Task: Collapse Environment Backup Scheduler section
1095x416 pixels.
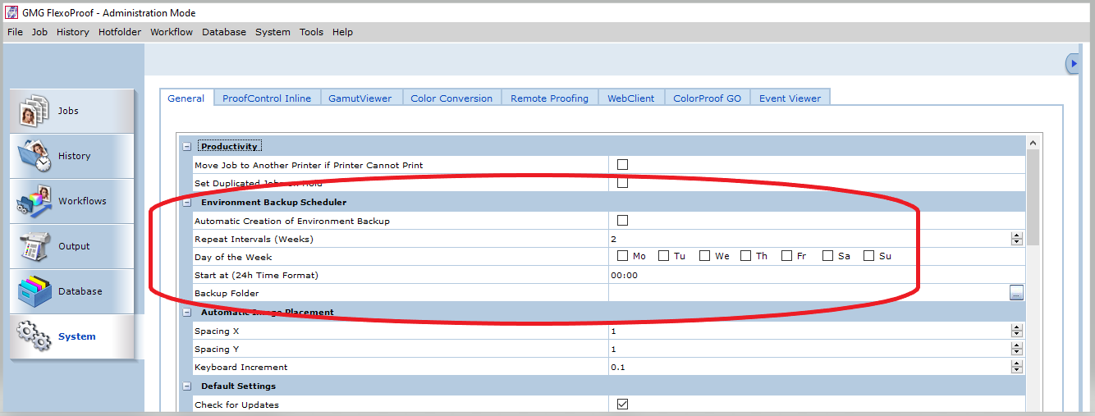Action: coord(186,202)
